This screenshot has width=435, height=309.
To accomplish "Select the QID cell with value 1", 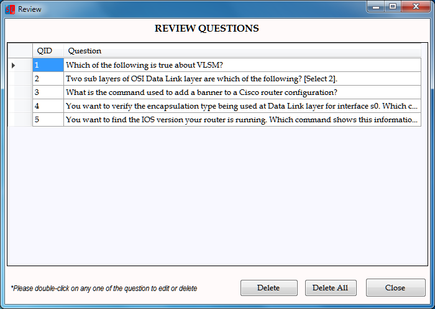I will 48,65.
